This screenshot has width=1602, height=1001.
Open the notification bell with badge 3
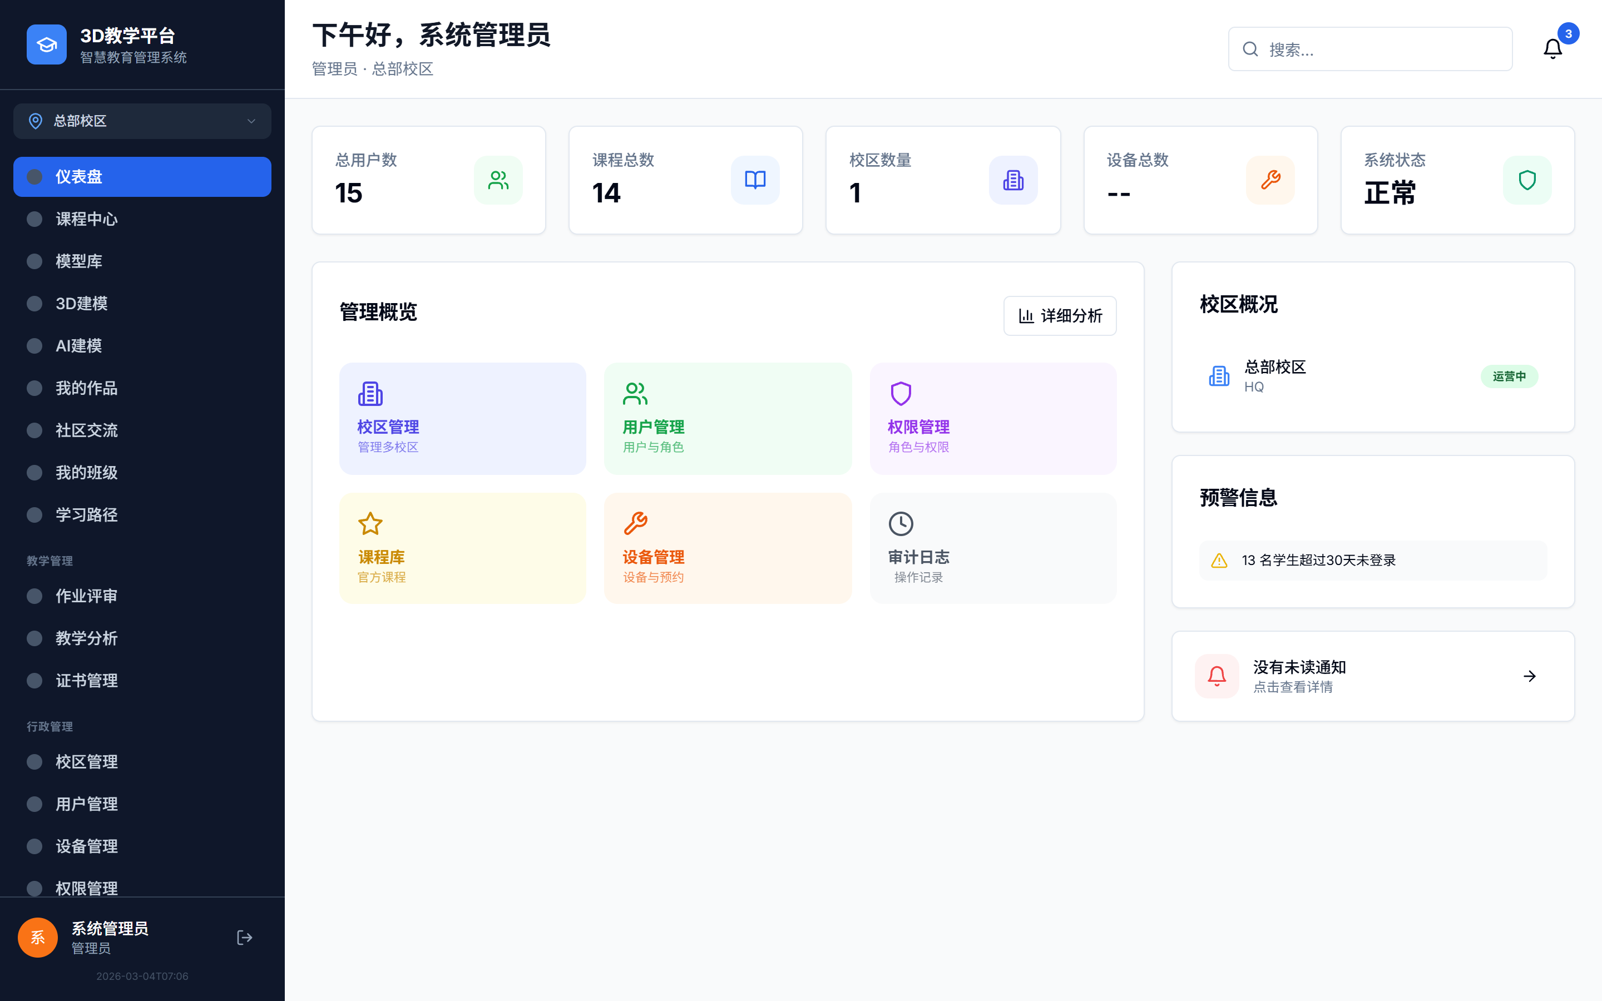pos(1552,48)
